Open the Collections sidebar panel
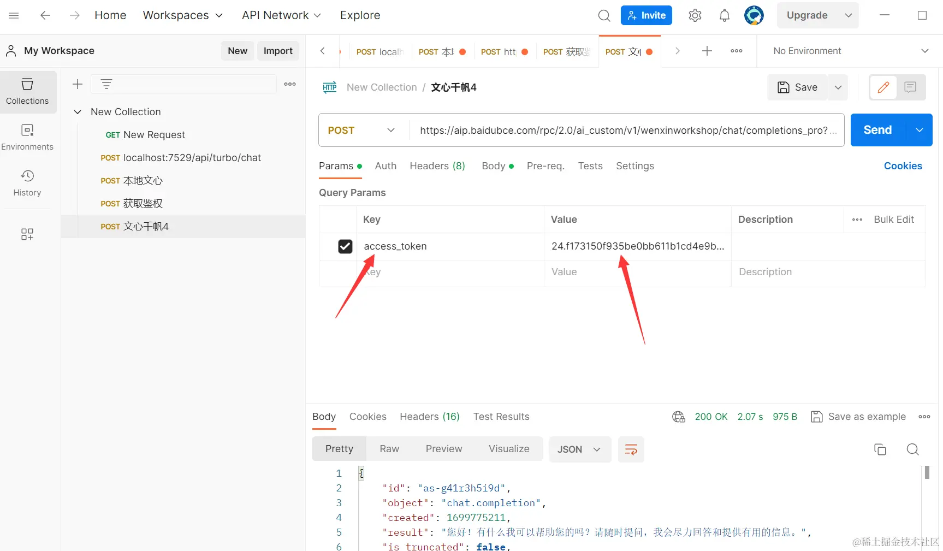 click(27, 92)
